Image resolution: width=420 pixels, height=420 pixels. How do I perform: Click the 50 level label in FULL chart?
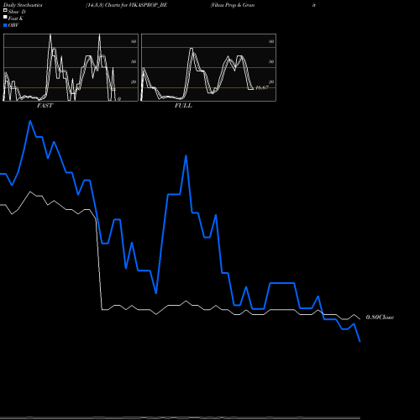[271, 61]
